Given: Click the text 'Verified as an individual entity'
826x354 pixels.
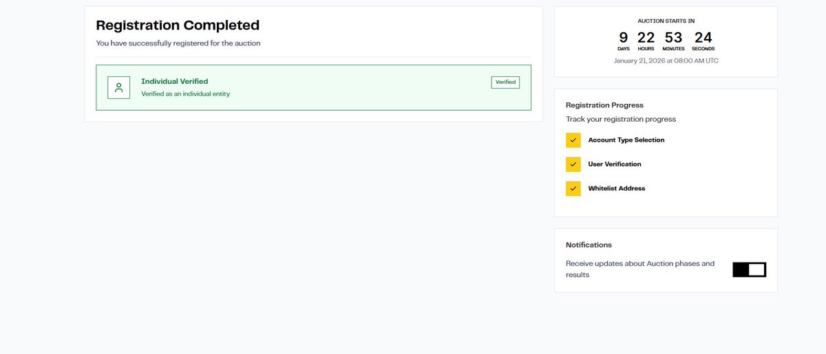Looking at the screenshot, I should (186, 93).
